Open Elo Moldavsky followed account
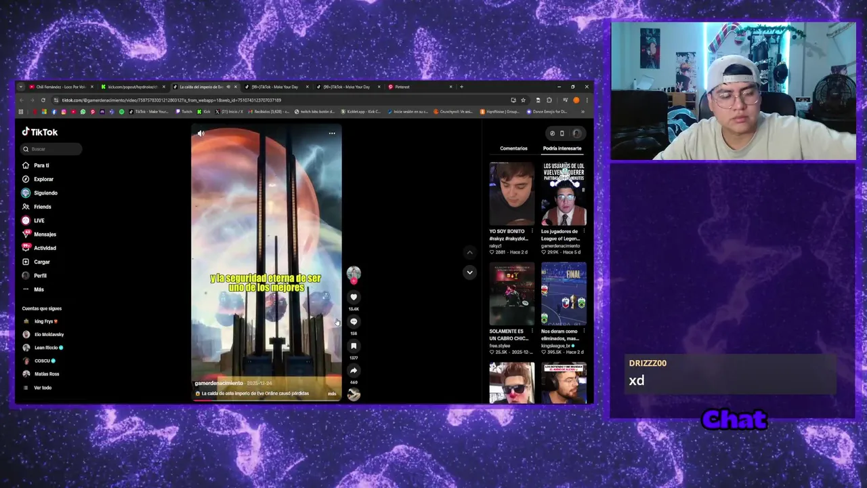Screen dimensions: 867x488 [44, 334]
